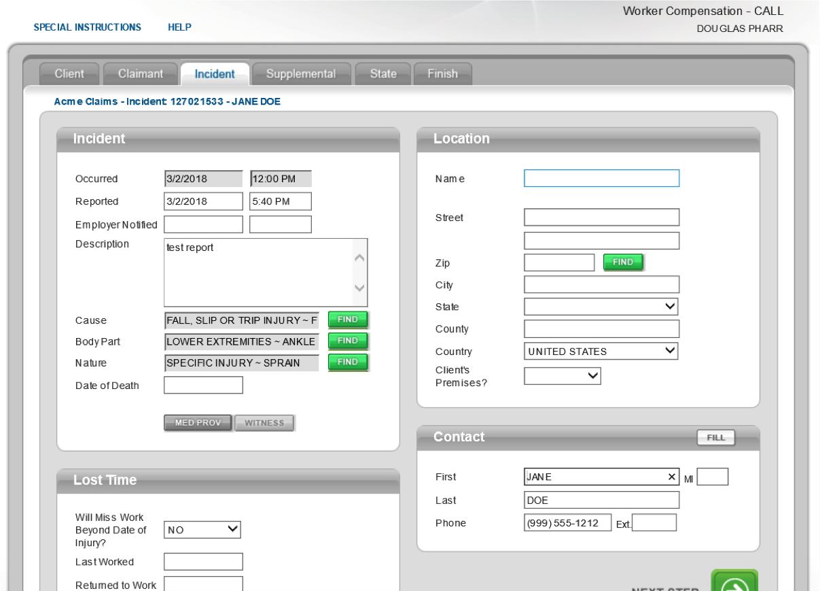Open the HELP link
Screen dimensions: 820x591
(179, 27)
